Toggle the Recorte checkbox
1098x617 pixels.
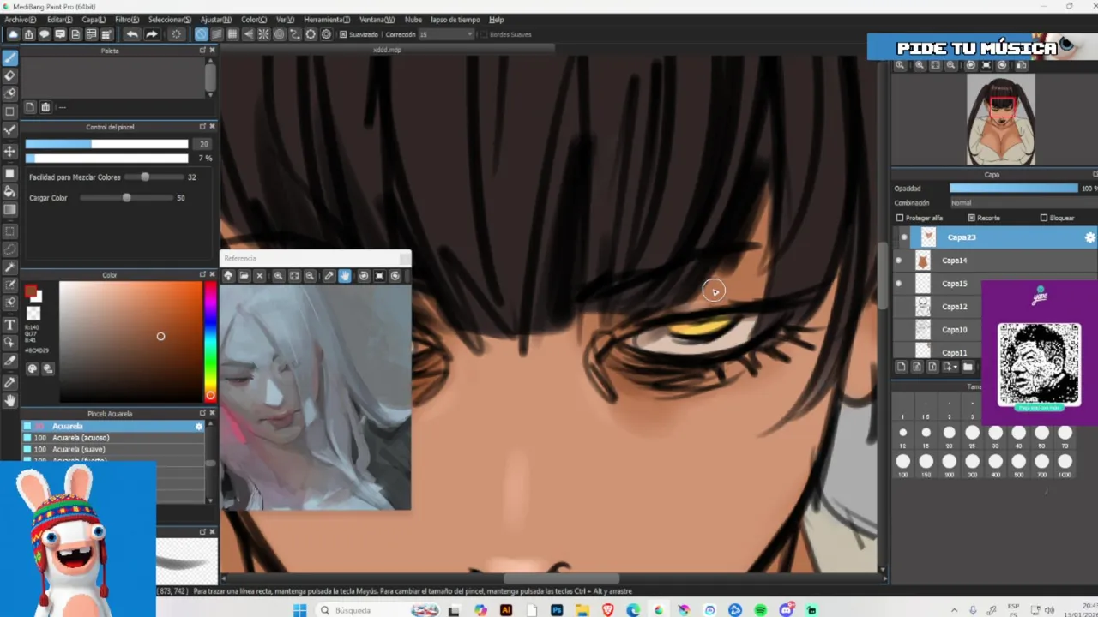click(971, 218)
